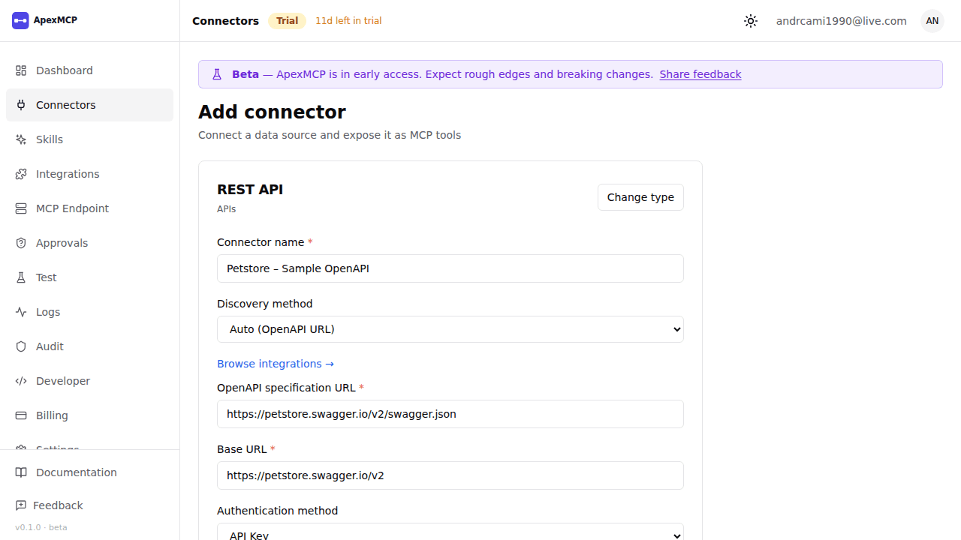961x540 pixels.
Task: Click the ApexMCP brand name
Action: click(x=56, y=20)
